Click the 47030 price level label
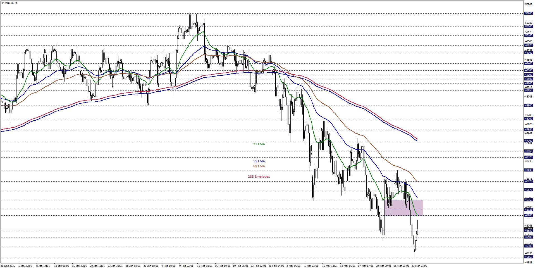This screenshot has width=535, height=269. [x=529, y=170]
